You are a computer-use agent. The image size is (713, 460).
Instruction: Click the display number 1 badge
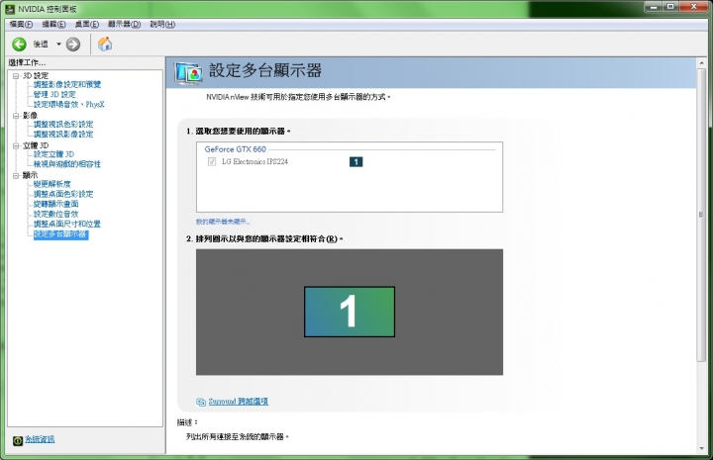pyautogui.click(x=356, y=161)
